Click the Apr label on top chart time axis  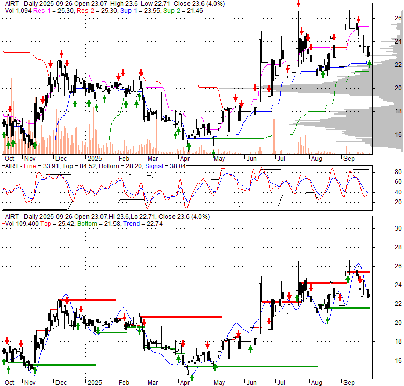[185, 159]
